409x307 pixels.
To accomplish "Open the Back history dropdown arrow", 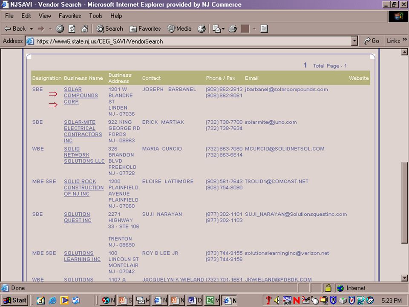I will [31, 29].
